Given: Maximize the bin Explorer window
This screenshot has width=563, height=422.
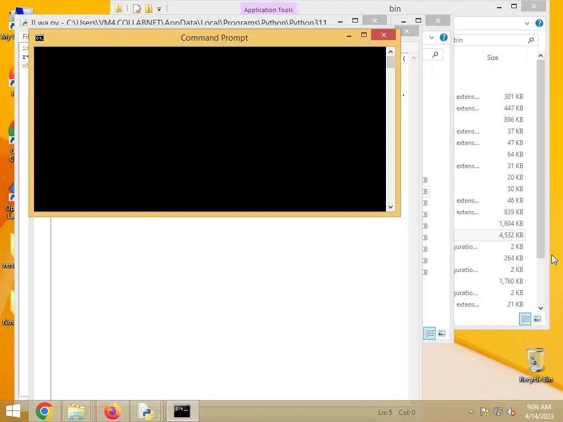Looking at the screenshot, I should pyautogui.click(x=514, y=6).
